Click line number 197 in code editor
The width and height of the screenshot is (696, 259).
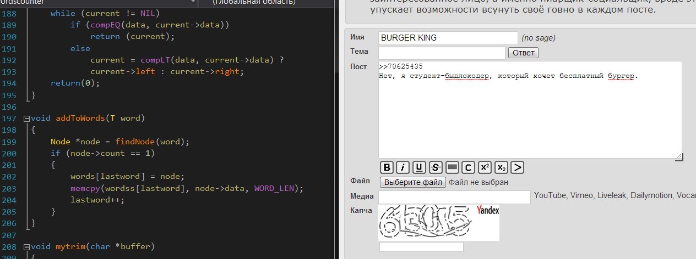point(9,119)
